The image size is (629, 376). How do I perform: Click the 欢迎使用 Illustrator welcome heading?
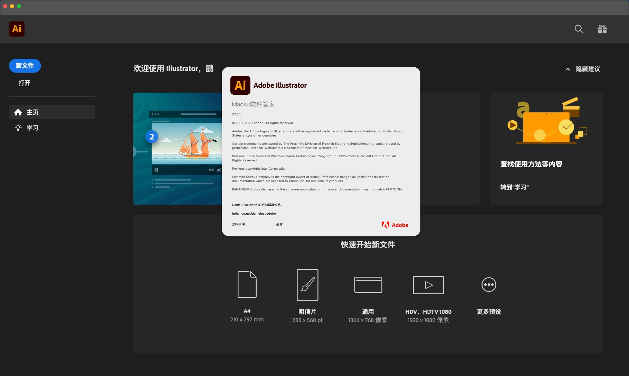[x=173, y=68]
